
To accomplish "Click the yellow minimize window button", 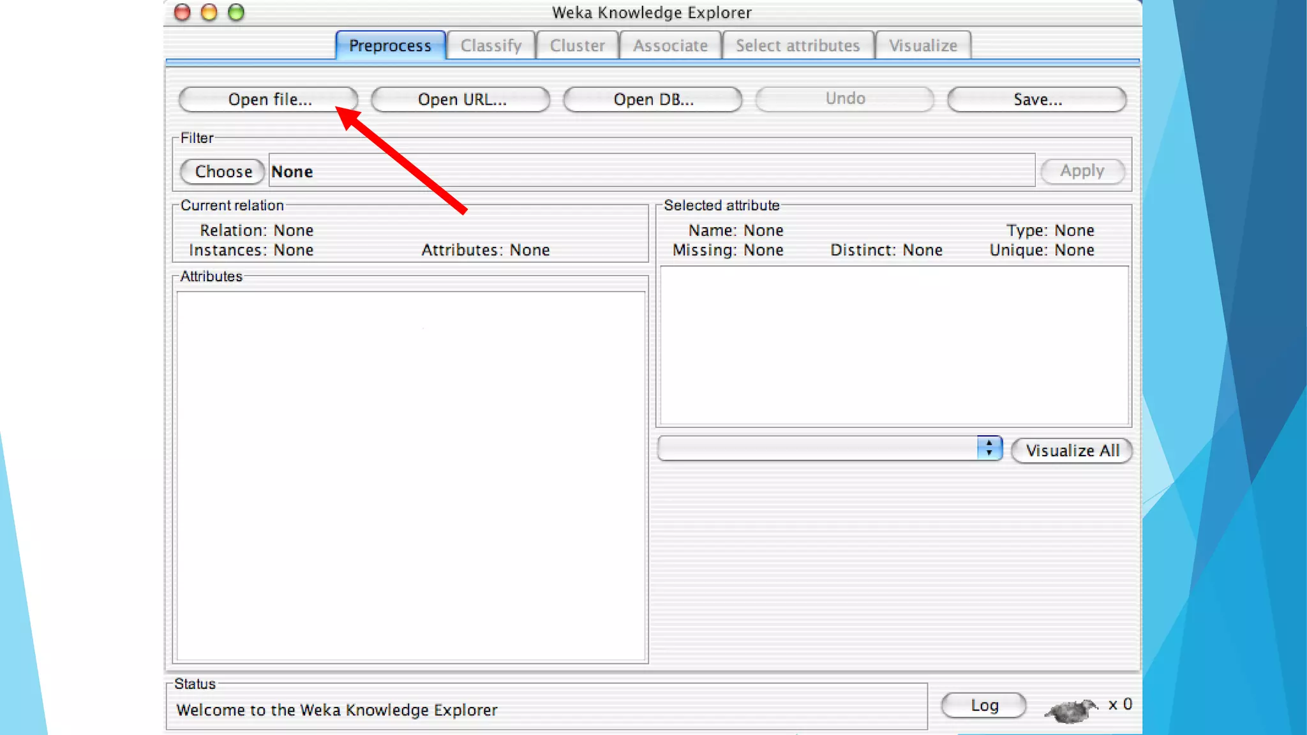I will [209, 12].
